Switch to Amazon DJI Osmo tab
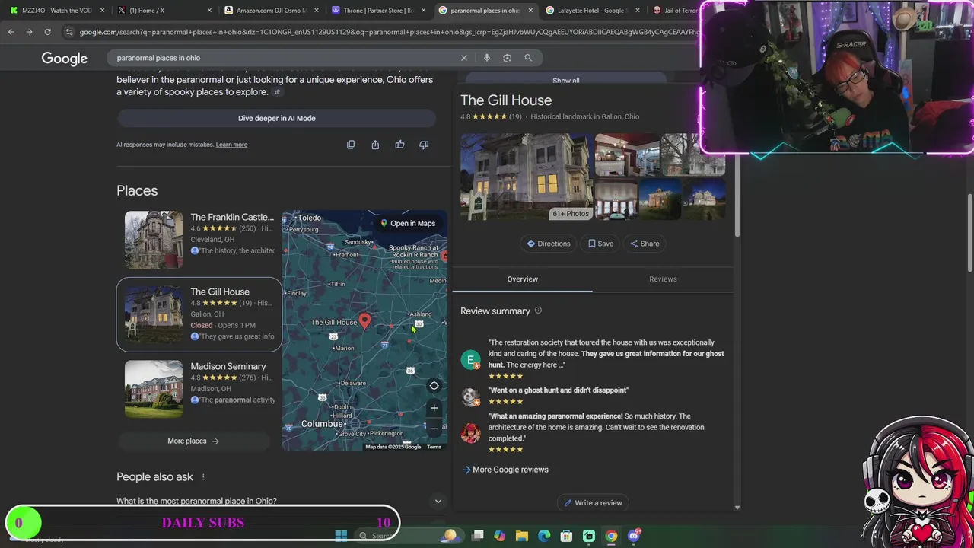The image size is (974, 548). [271, 11]
